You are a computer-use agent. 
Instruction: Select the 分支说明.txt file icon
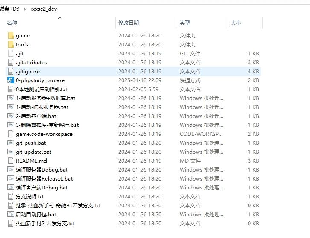[x=11, y=196]
